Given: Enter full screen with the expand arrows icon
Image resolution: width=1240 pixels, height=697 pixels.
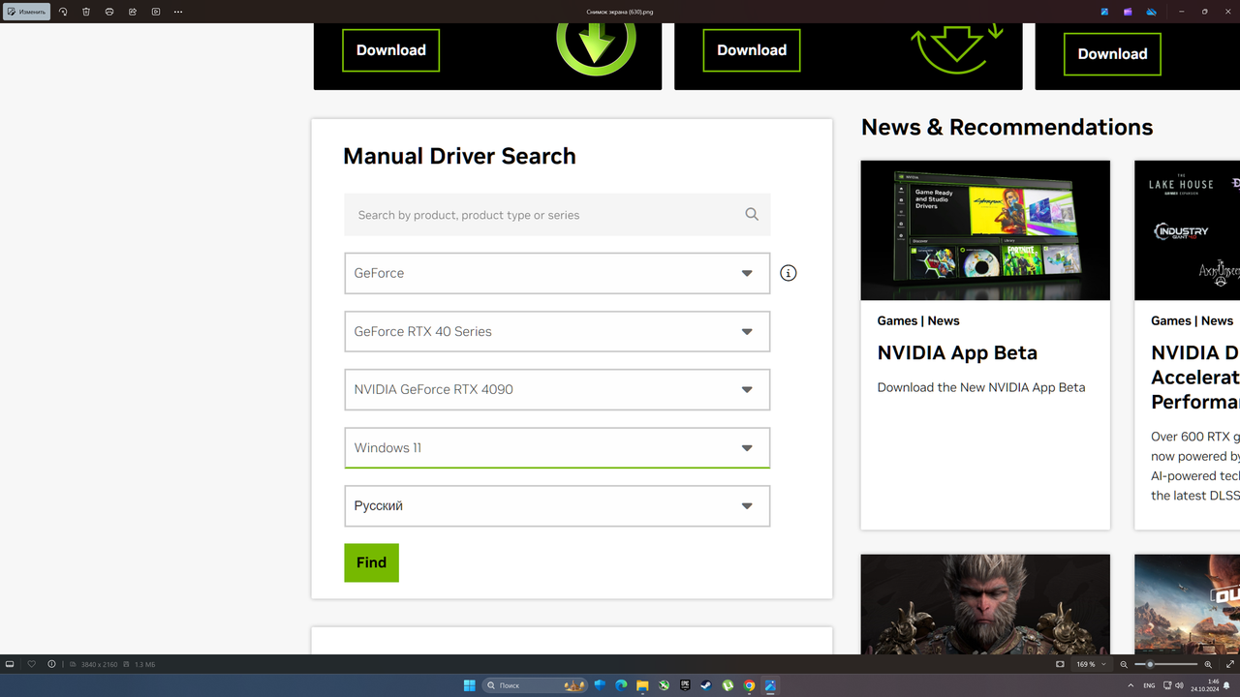Looking at the screenshot, I should [1230, 664].
